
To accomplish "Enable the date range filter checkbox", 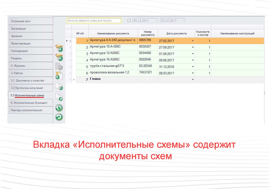I will point(129,20).
